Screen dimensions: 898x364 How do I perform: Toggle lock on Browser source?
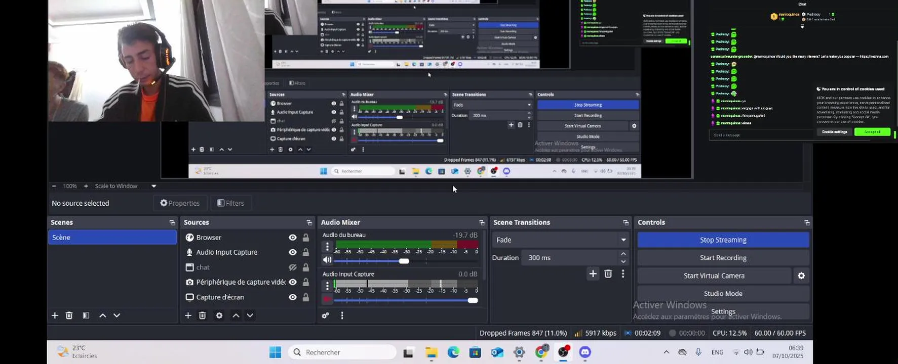[306, 238]
